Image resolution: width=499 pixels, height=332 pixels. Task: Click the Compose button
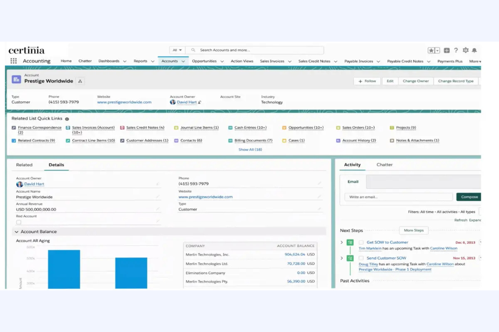pos(469,197)
